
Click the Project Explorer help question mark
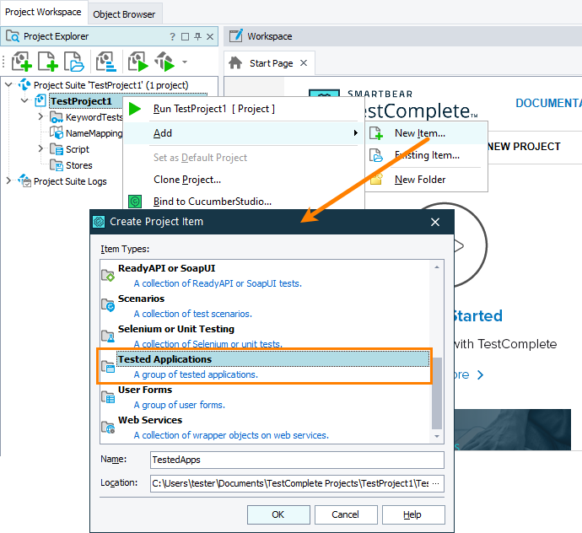pyautogui.click(x=172, y=37)
